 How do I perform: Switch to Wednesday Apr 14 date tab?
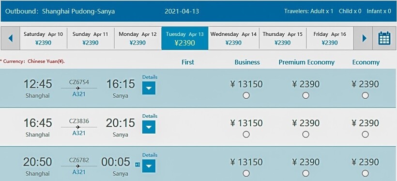[233, 38]
